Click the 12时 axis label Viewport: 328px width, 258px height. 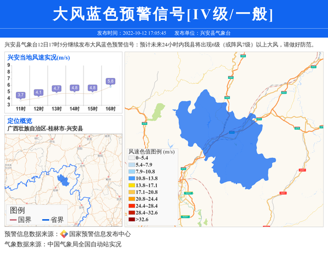tap(39, 109)
